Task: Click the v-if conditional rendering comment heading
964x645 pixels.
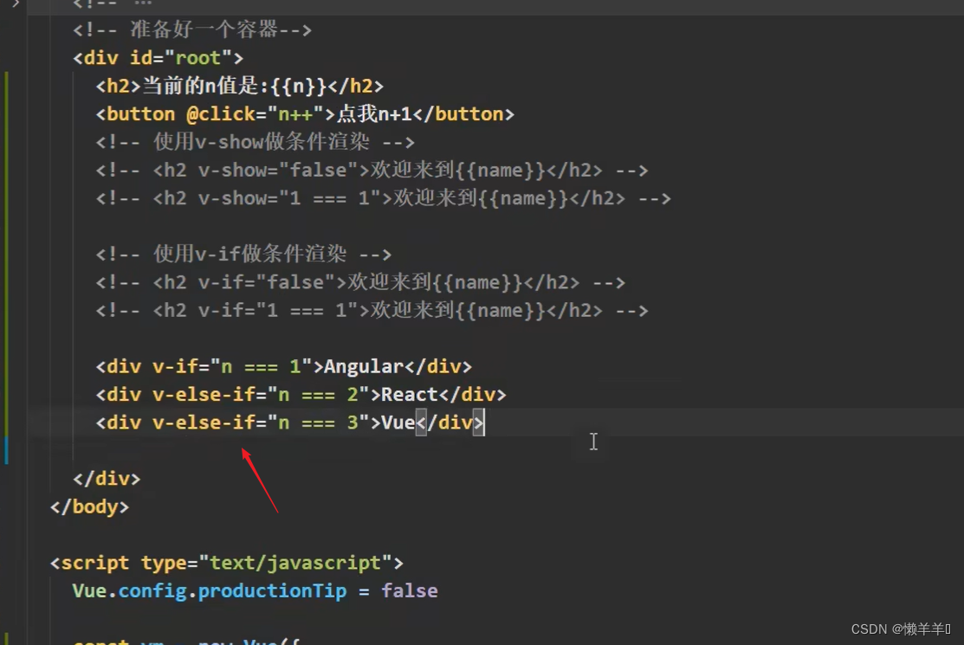Action: coord(243,255)
